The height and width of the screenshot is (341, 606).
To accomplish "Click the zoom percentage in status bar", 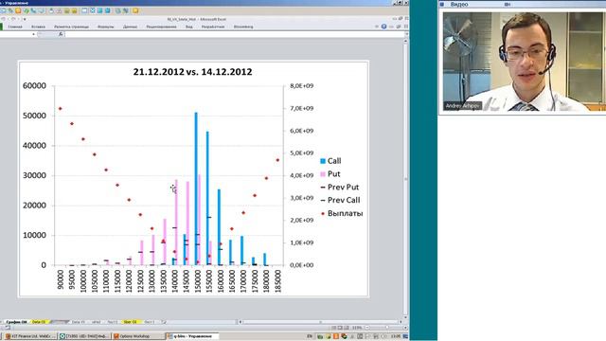I will click(357, 328).
